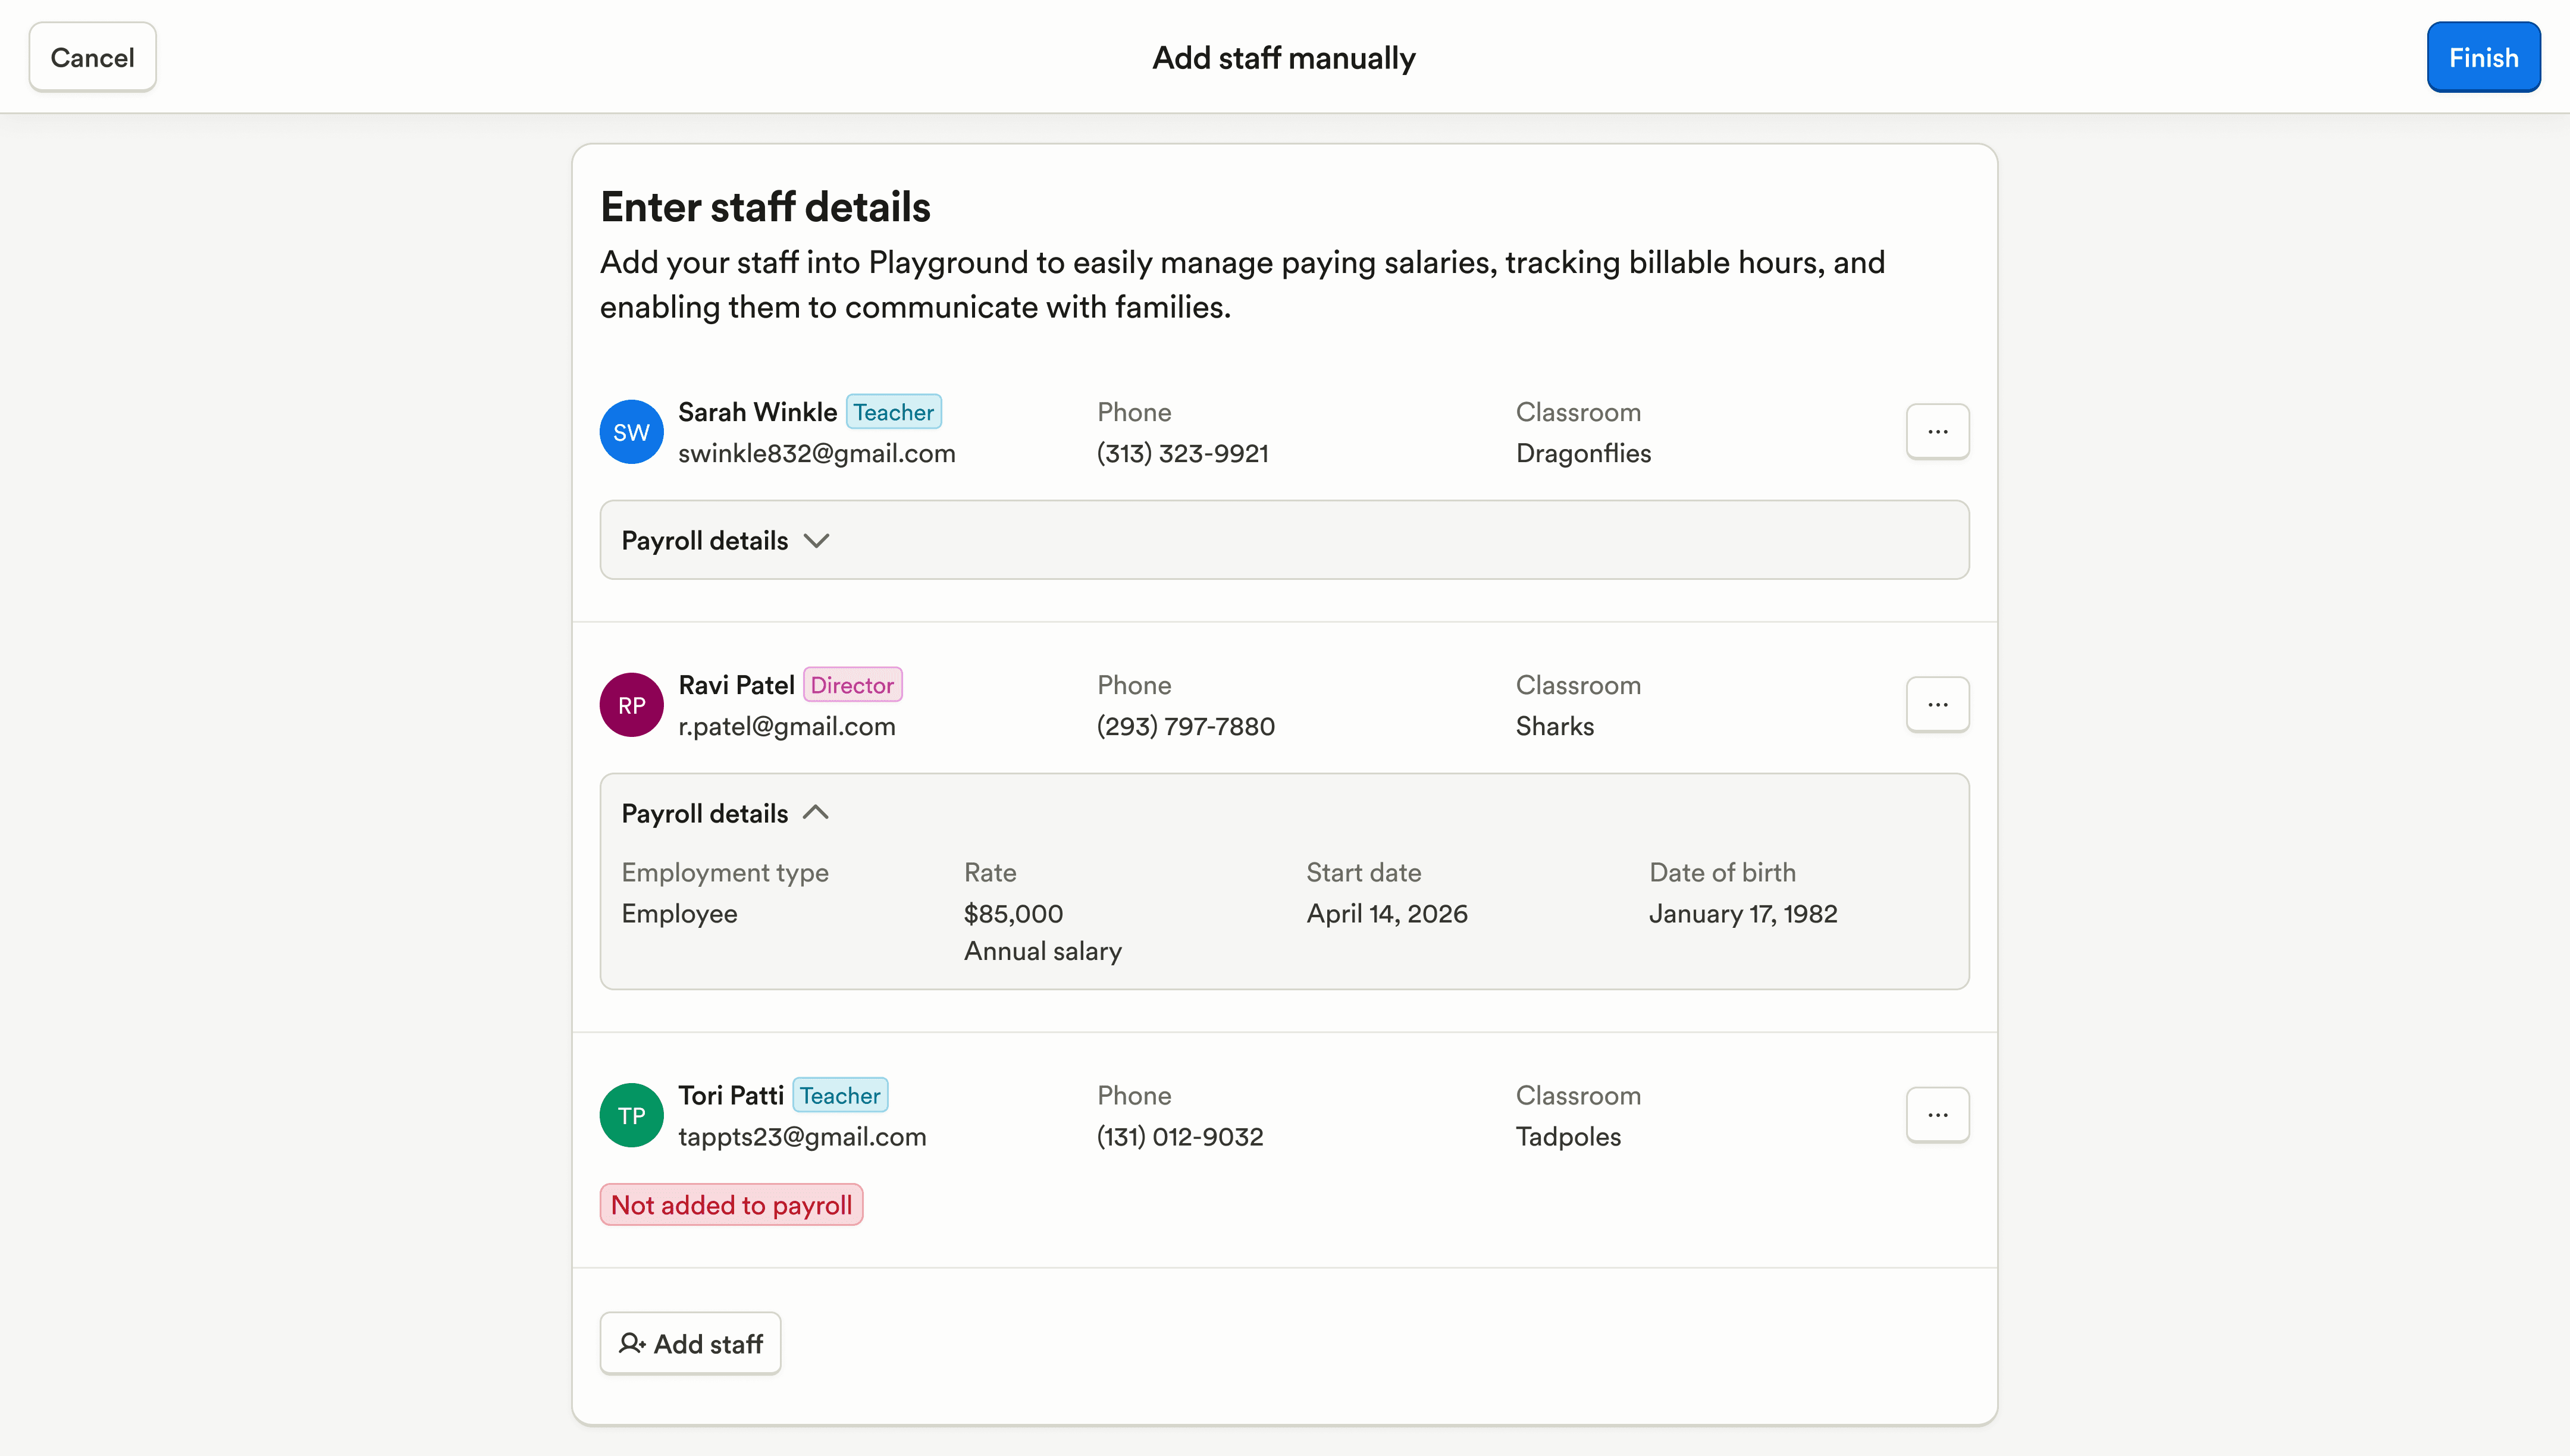The width and height of the screenshot is (2570, 1456).
Task: Click the Not added to payroll tag
Action: (731, 1205)
